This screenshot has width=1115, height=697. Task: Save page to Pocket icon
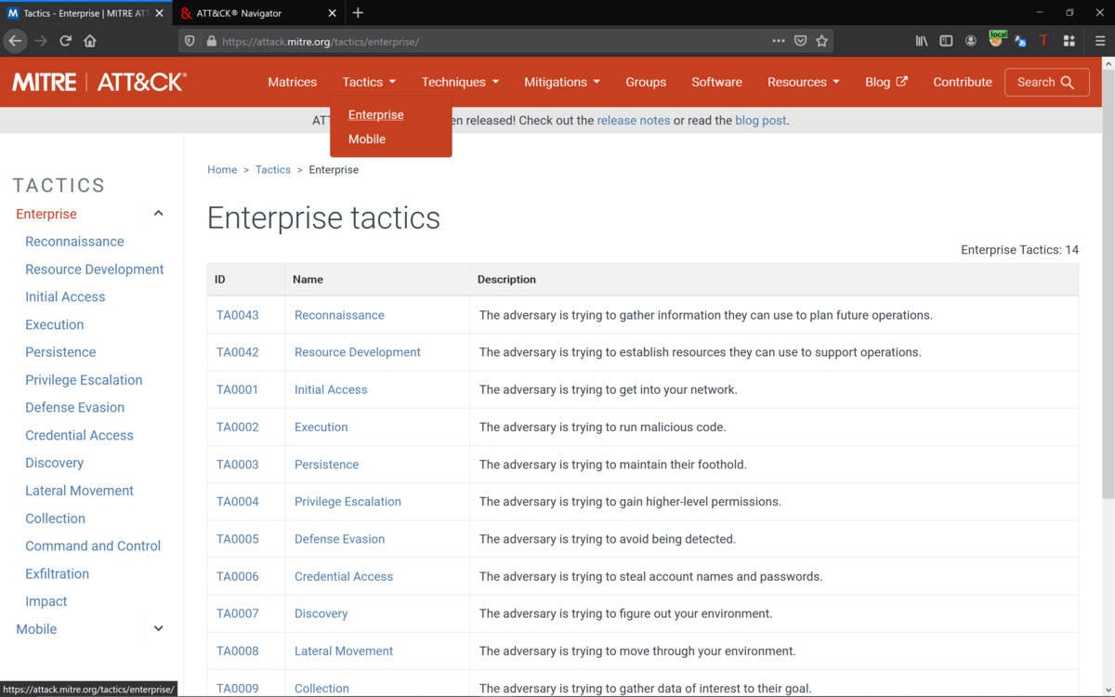800,41
